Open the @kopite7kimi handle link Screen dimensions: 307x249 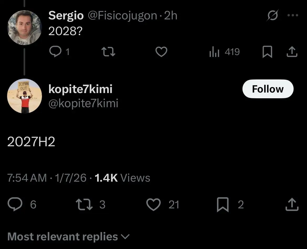pos(83,104)
